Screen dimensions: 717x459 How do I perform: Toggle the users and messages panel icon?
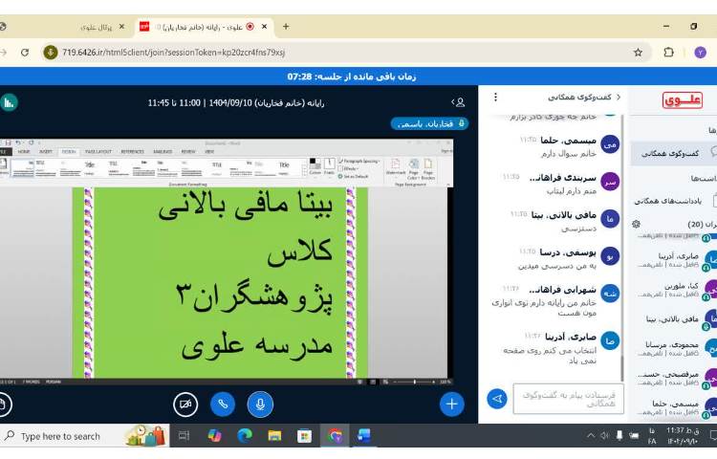click(x=459, y=102)
